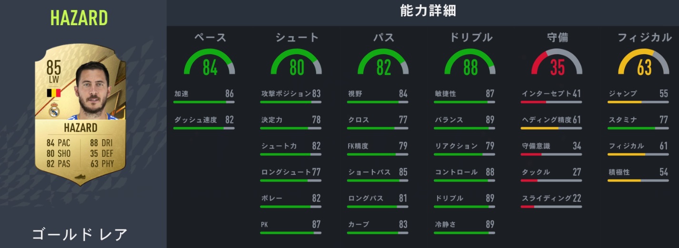Click the 加速 86 stat bar
The image size is (679, 248).
click(204, 102)
